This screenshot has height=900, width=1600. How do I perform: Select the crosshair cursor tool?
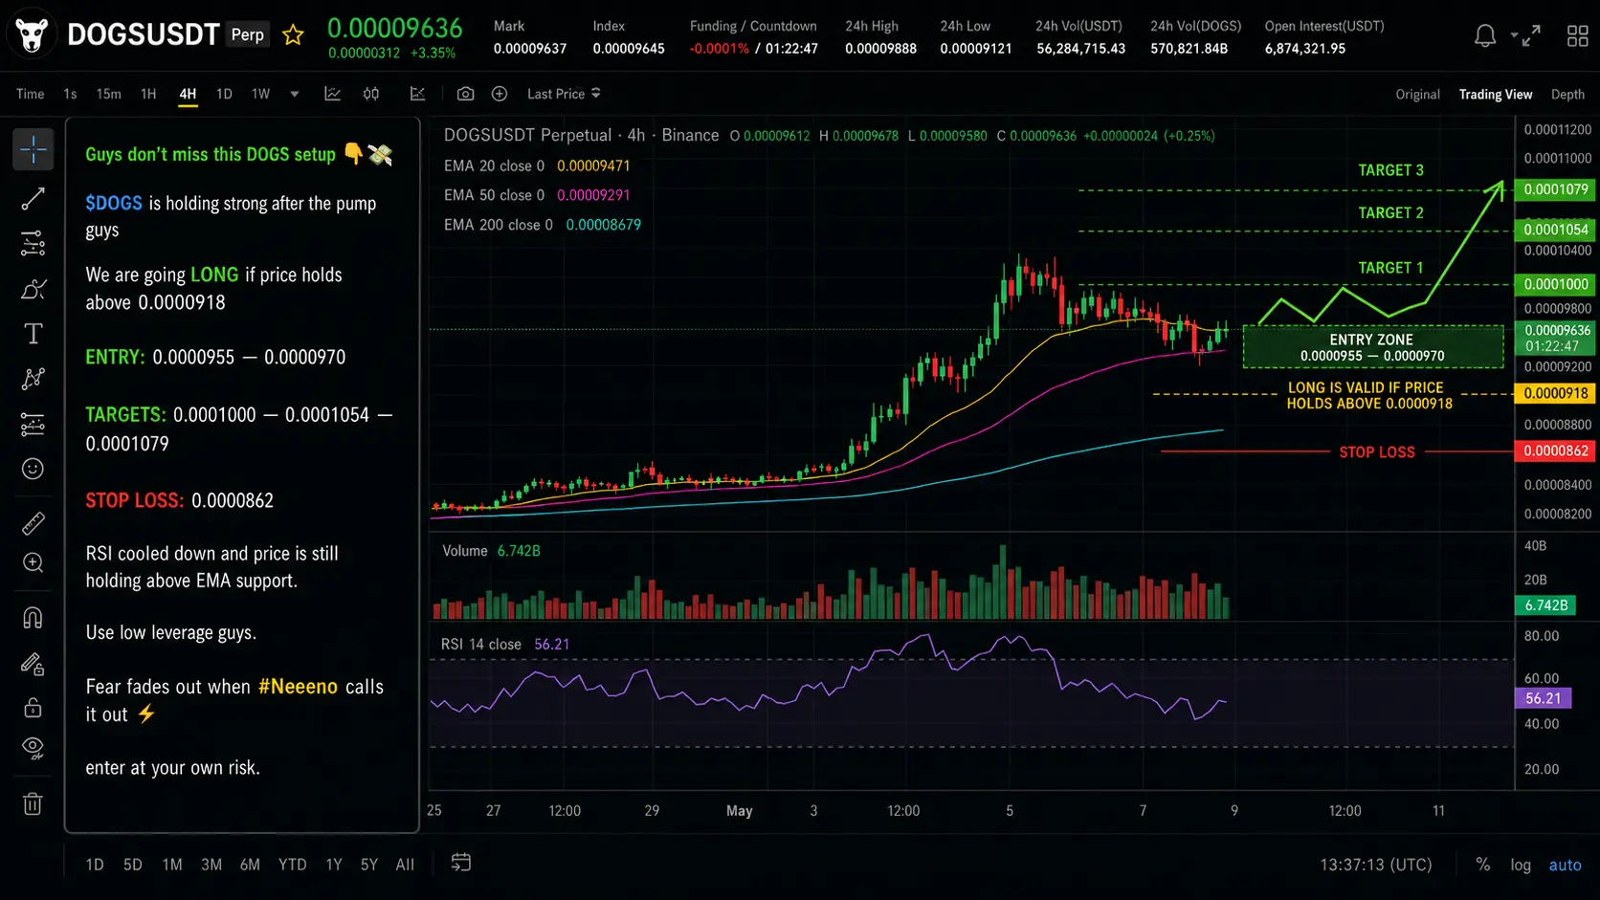(33, 149)
